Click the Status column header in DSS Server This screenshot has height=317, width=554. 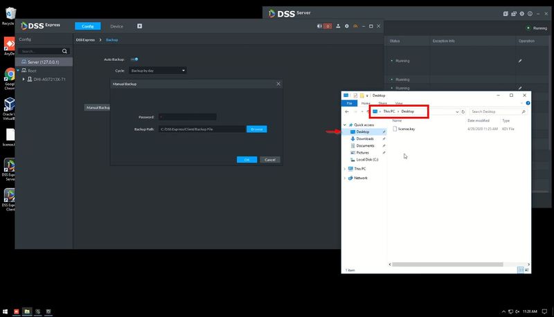click(395, 41)
